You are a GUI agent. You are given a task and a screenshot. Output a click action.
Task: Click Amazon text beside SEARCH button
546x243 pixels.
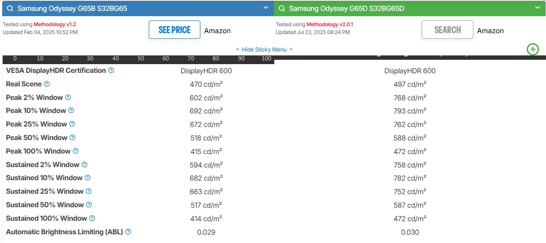[490, 31]
